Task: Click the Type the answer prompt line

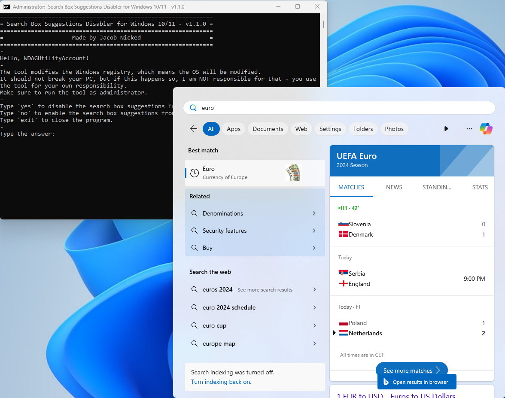Action: (x=27, y=134)
